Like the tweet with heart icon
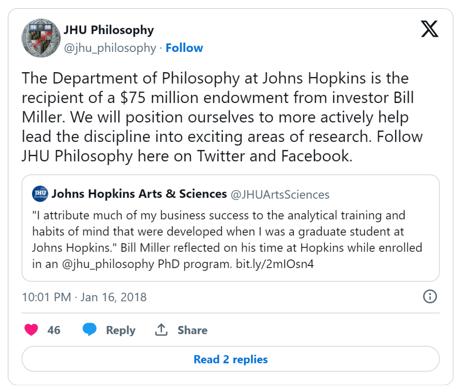Screen dimensions: 456x388 [31, 330]
